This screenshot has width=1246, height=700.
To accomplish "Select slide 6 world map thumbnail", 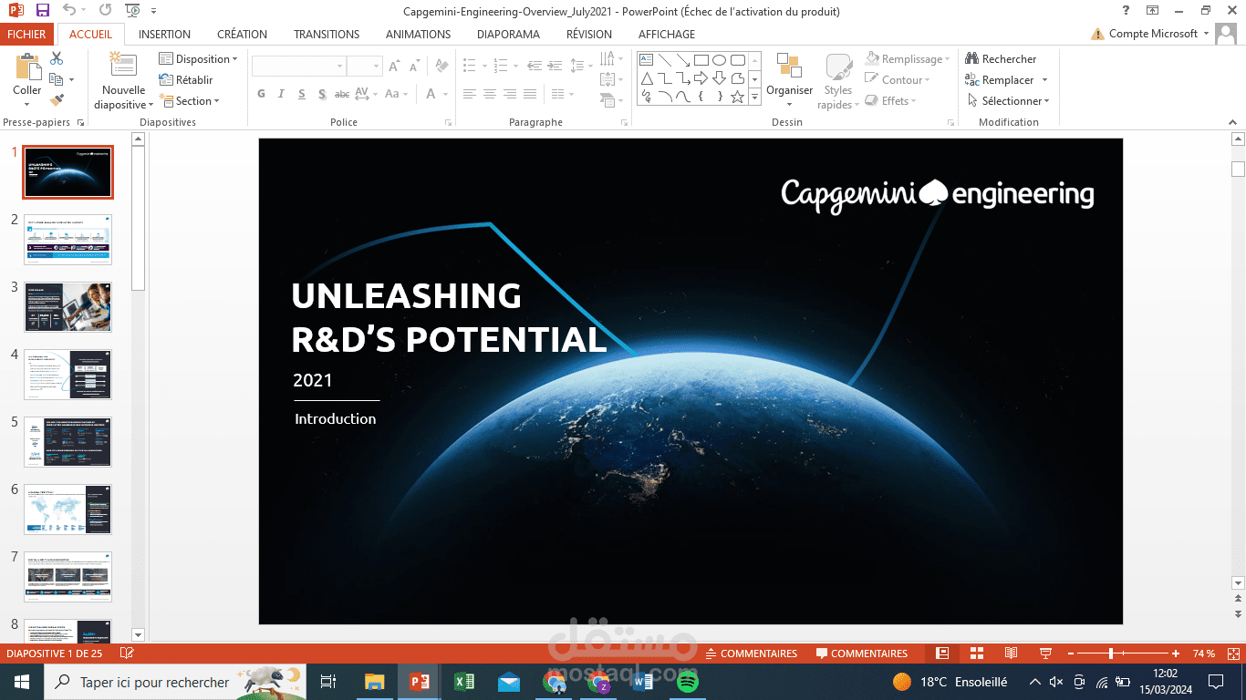I will (x=68, y=510).
